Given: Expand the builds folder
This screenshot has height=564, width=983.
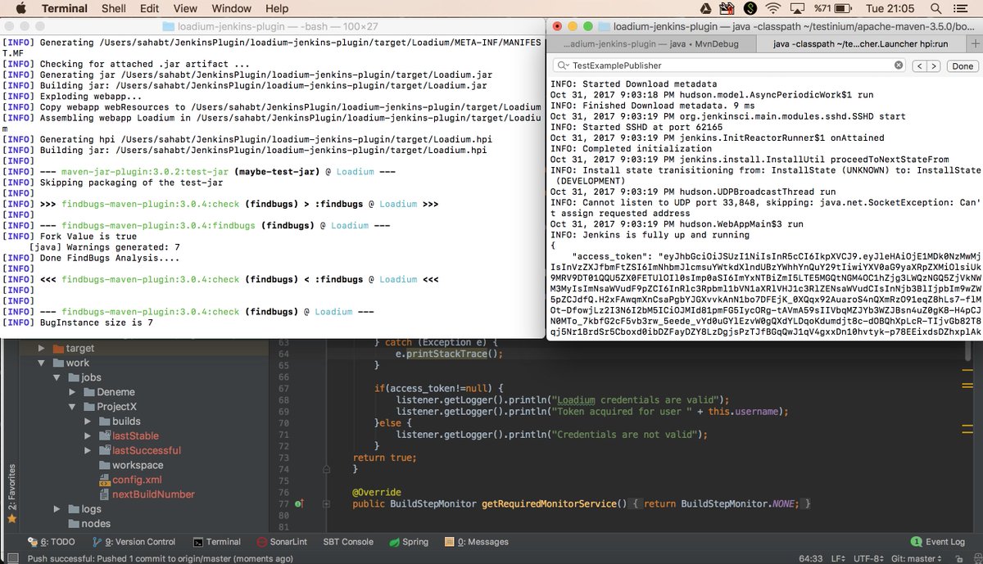Looking at the screenshot, I should [x=88, y=422].
